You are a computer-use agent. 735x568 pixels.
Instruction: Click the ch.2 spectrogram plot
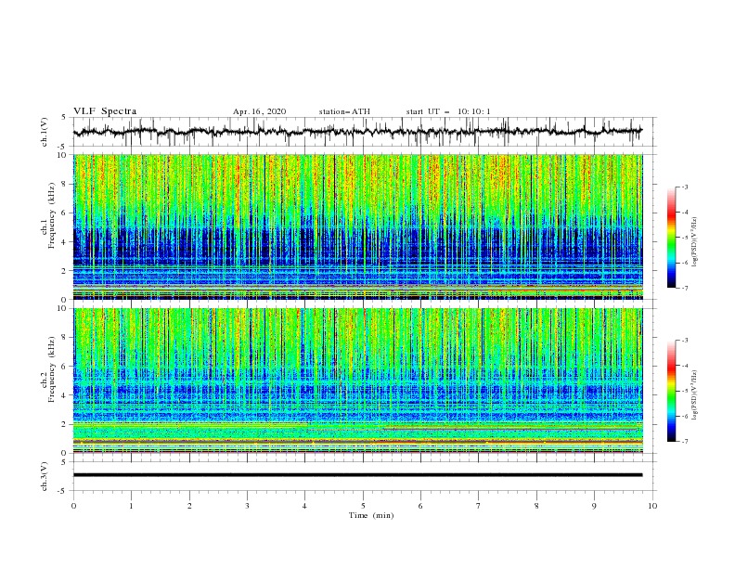pos(357,381)
